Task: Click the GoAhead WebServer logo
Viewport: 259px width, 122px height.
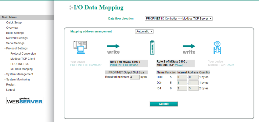Action: pos(25,101)
